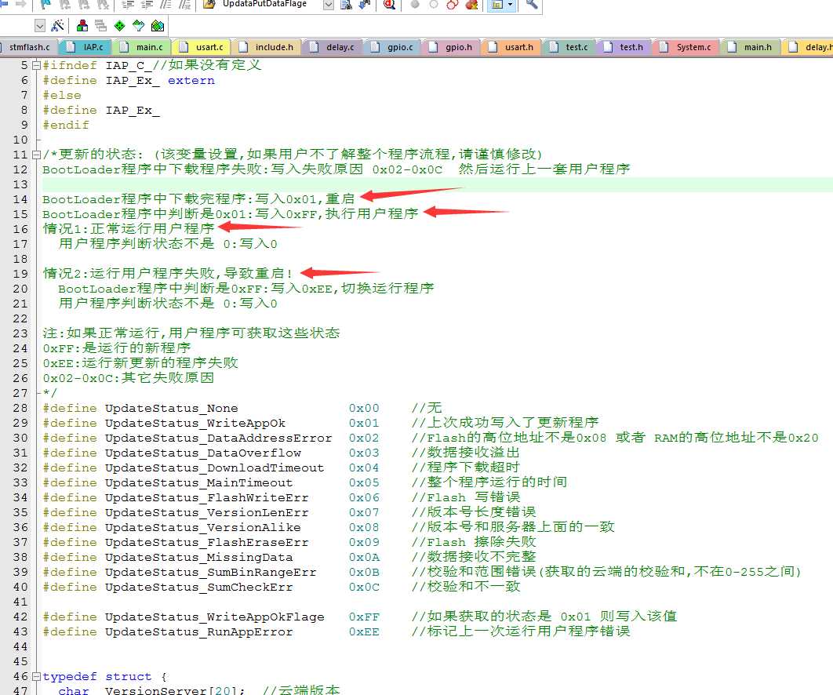
Task: Open Manage Run-Time Environment green diamond
Action: tap(120, 26)
